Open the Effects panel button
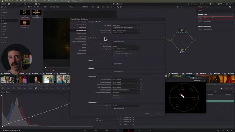 tap(221, 4)
